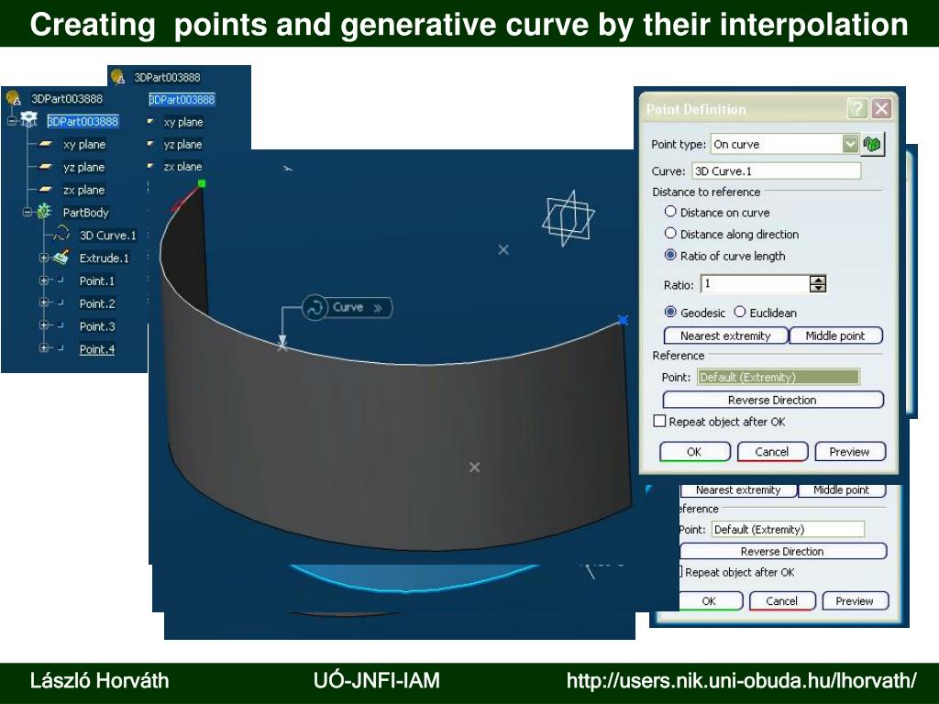Choose the Euclidean radio button
Screen dimensions: 939x704
740,312
